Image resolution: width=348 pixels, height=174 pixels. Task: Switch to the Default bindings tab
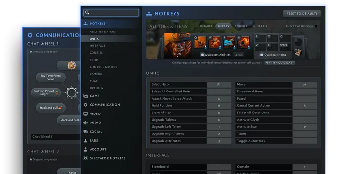[x=206, y=26]
